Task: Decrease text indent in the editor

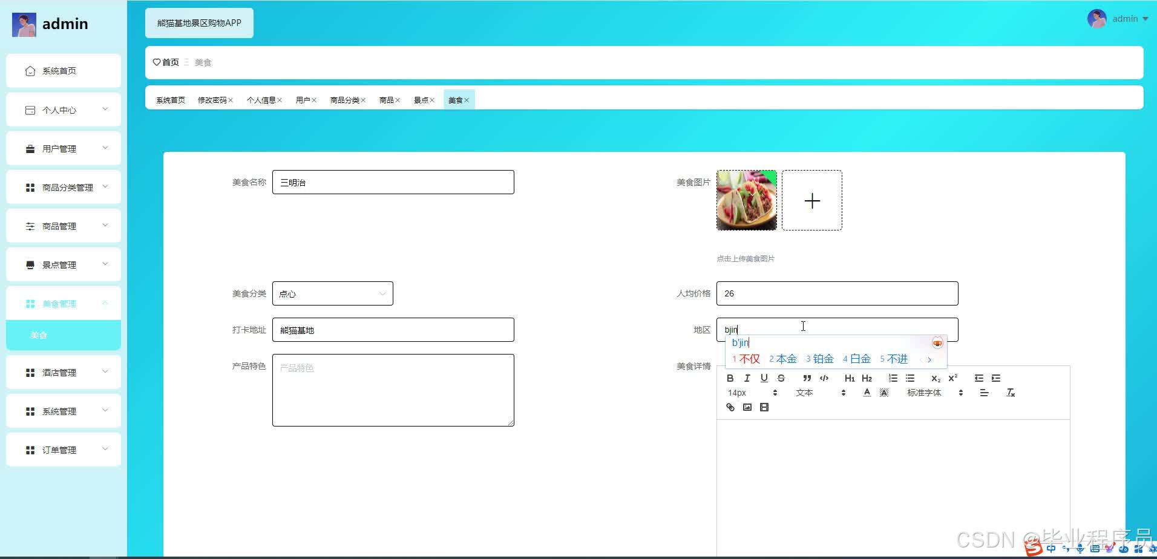Action: tap(978, 378)
